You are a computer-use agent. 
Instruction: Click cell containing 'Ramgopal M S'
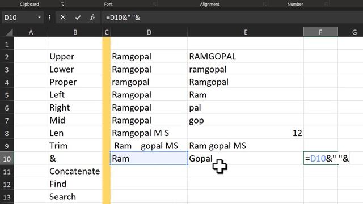click(x=149, y=133)
